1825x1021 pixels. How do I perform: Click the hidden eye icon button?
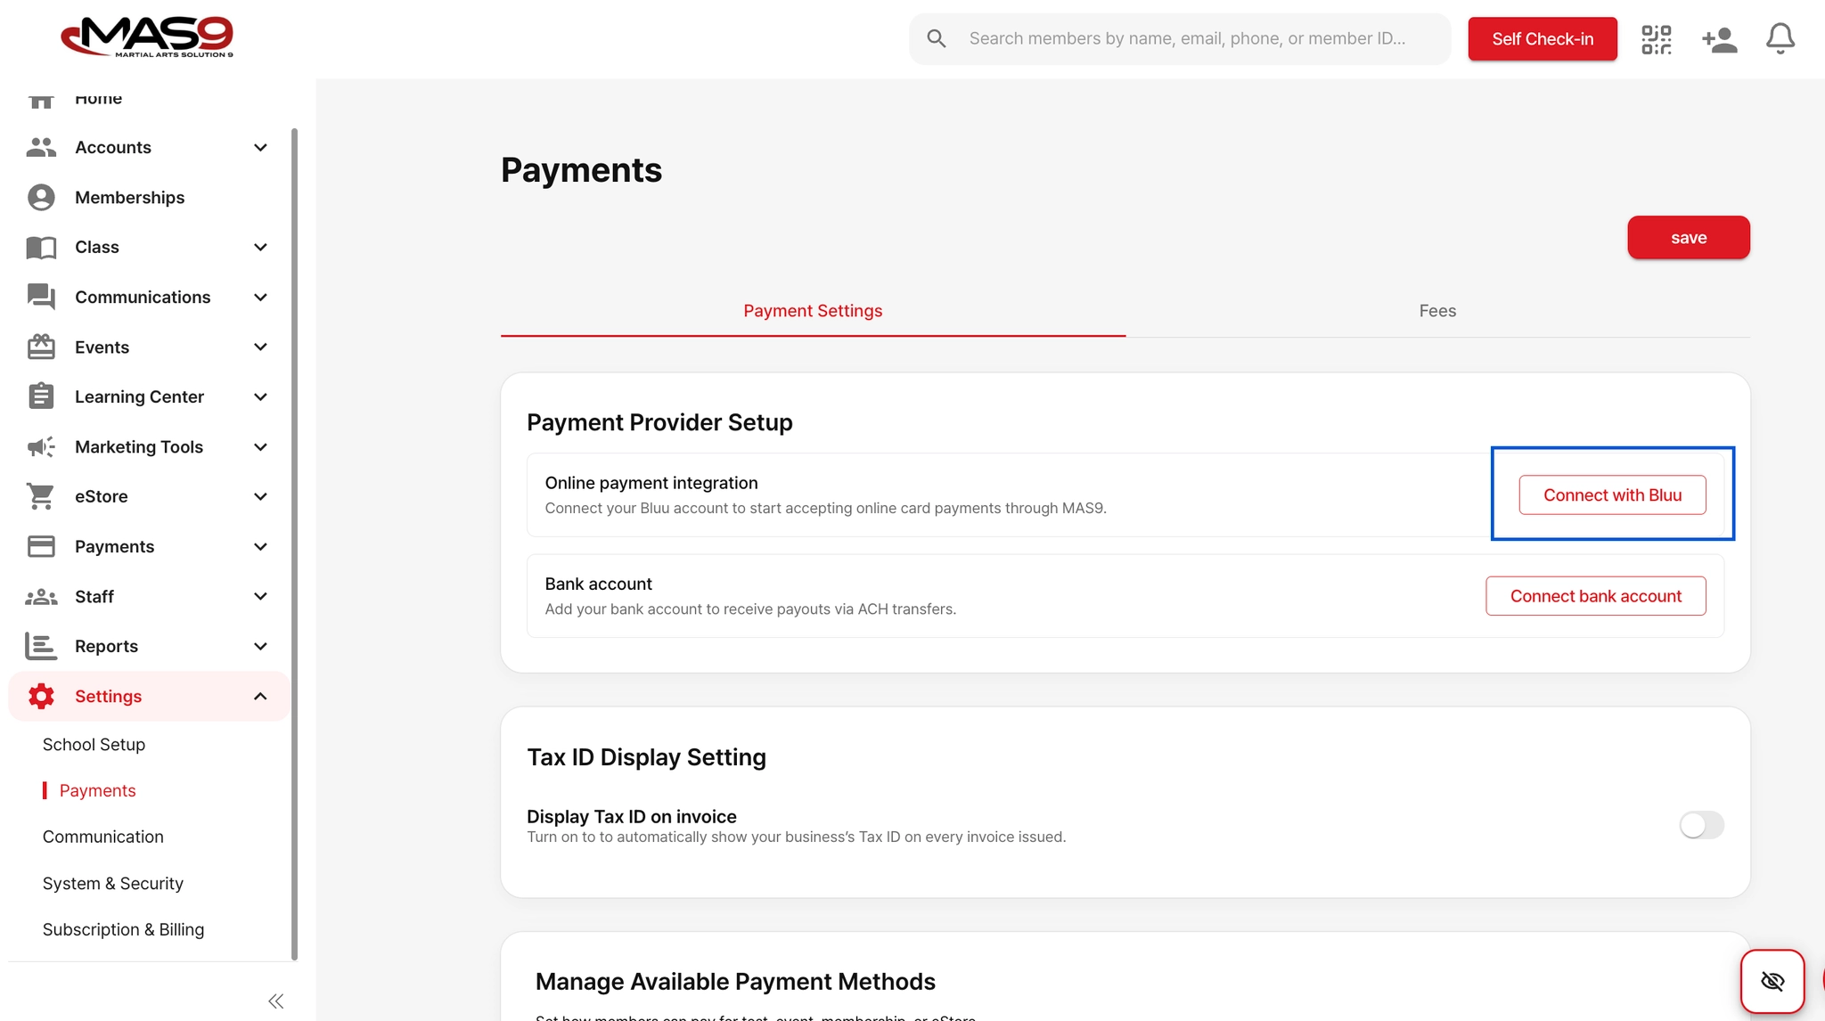coord(1772,981)
